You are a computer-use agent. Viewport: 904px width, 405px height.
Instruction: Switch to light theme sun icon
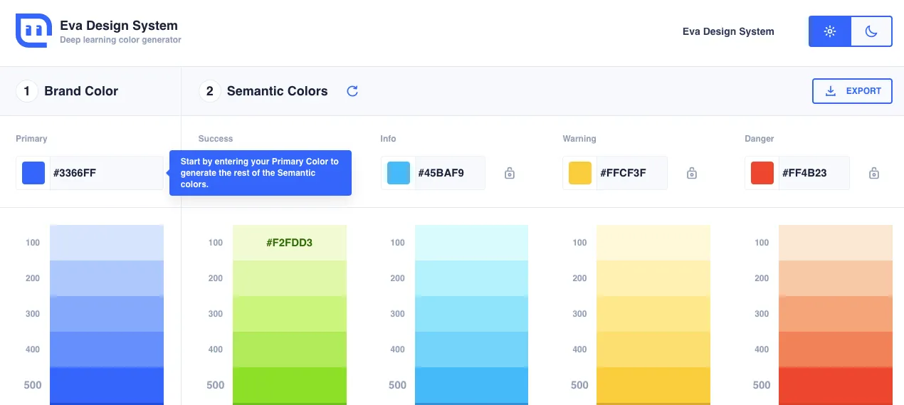coord(829,31)
